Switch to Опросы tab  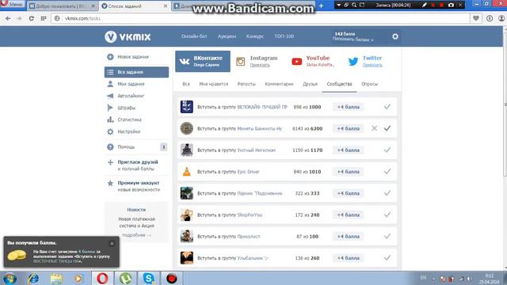pyautogui.click(x=369, y=84)
